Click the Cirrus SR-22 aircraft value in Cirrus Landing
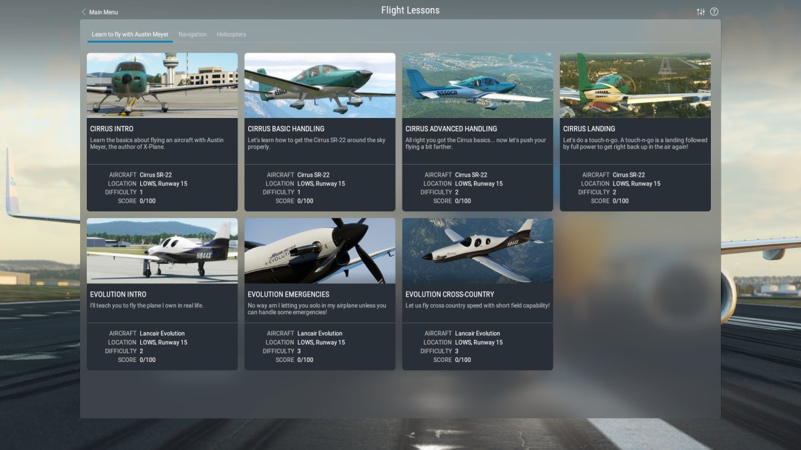Screen dimensions: 801x450 pyautogui.click(x=629, y=175)
